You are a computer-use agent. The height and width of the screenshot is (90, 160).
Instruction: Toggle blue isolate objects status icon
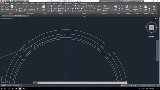[x=156, y=85]
